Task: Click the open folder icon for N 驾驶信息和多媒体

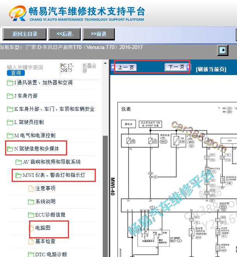Action: (x=10, y=149)
